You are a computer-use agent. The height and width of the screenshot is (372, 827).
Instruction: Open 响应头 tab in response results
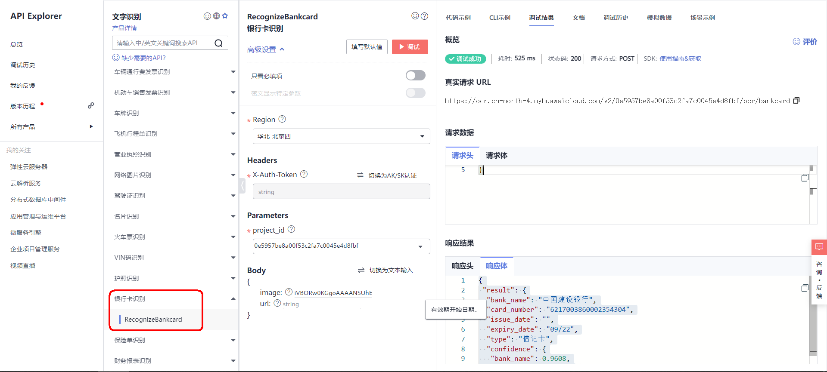click(463, 266)
